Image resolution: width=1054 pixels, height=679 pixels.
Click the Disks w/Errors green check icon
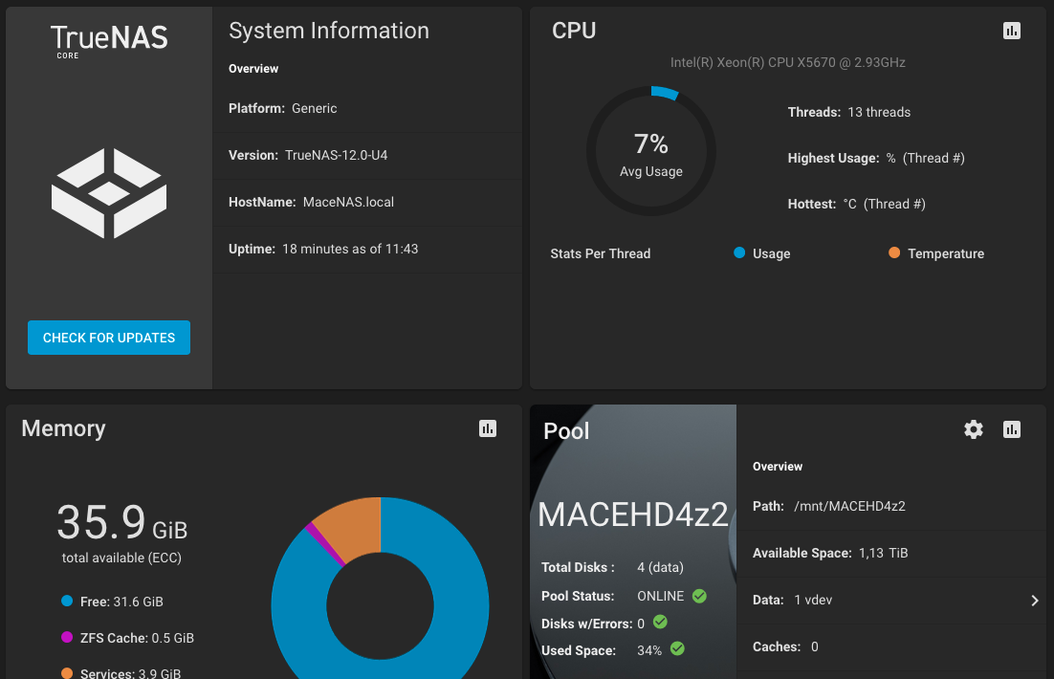point(660,623)
